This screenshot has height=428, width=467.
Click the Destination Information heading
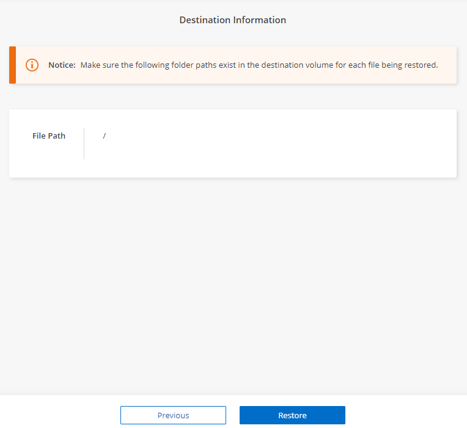coord(233,20)
